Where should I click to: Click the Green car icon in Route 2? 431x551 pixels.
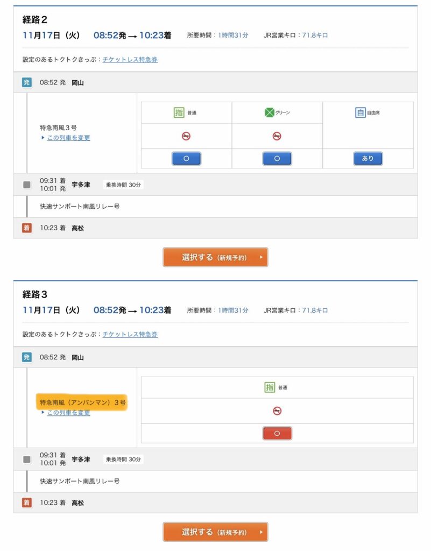(x=270, y=112)
